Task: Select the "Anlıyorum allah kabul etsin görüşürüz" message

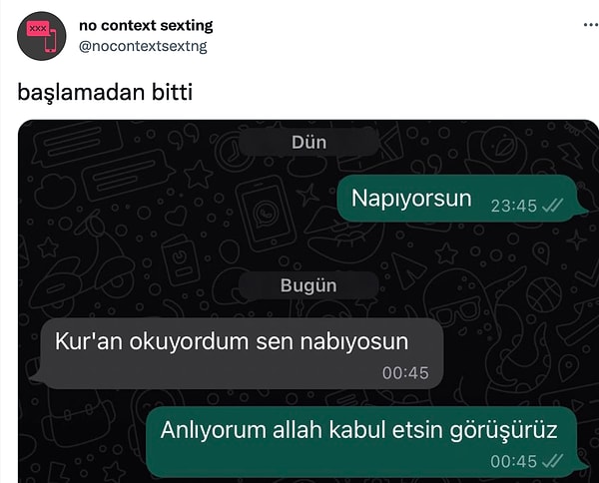Action: click(366, 442)
